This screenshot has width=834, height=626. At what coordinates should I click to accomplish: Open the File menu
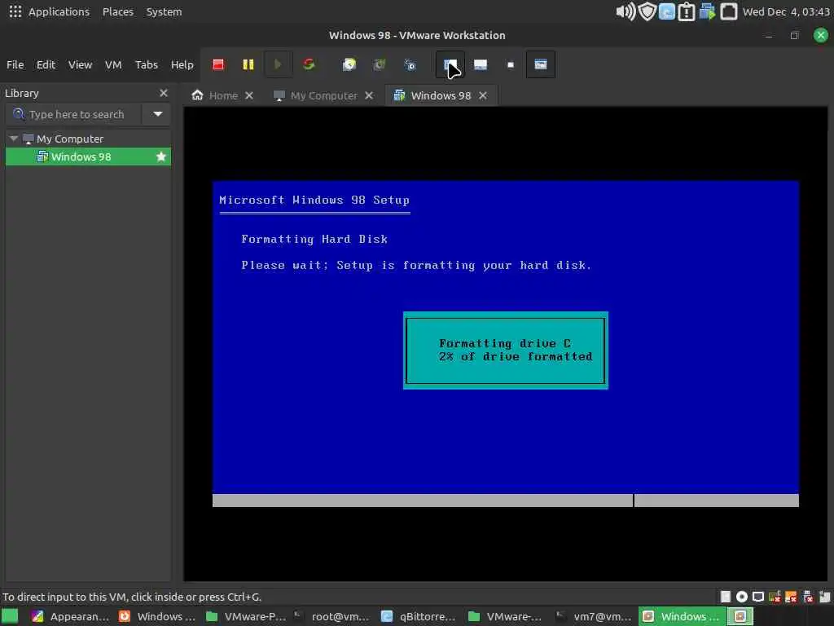tap(15, 64)
